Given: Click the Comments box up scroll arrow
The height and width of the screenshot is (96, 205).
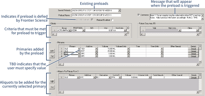Looking at the screenshot, I should 202,15.
